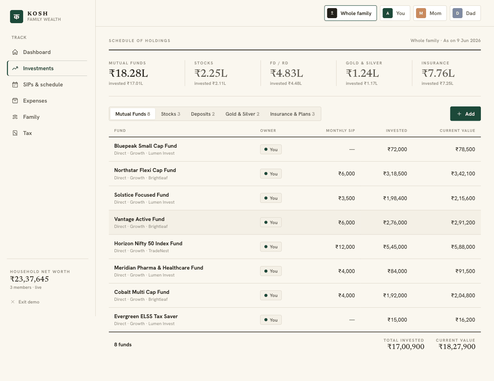Image resolution: width=494 pixels, height=381 pixels.
Task: Click owner badge for Horizon Nifty 50 Index Fund
Action: pyautogui.click(x=271, y=247)
